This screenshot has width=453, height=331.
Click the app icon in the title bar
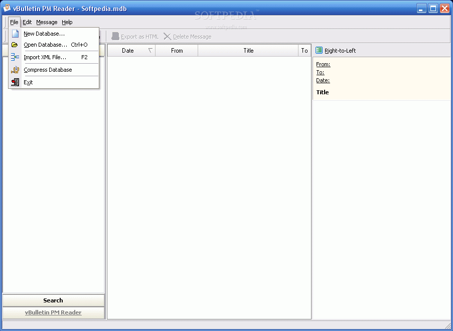point(7,9)
